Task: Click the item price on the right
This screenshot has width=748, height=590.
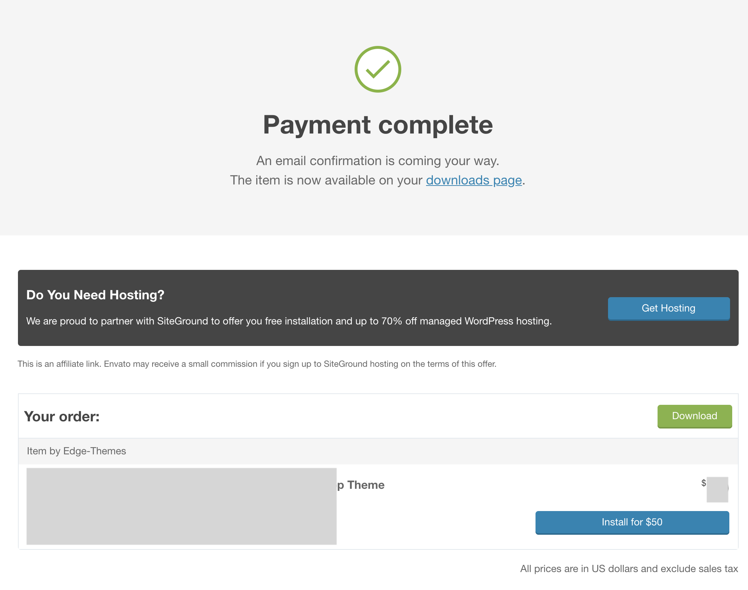Action: click(x=715, y=488)
